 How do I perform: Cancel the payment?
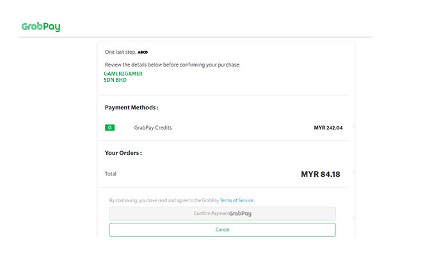tap(222, 230)
